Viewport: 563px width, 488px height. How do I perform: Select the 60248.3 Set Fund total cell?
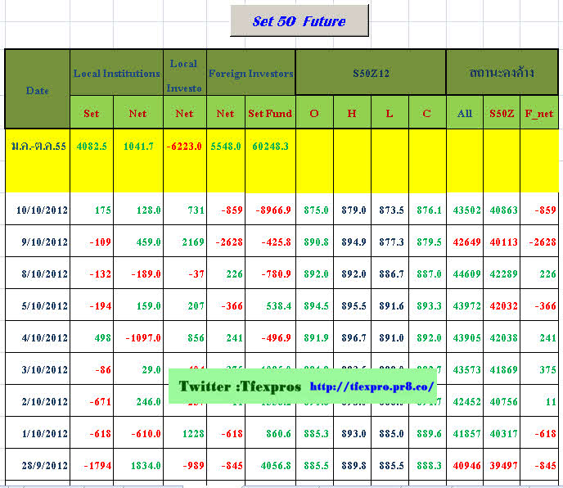[270, 146]
